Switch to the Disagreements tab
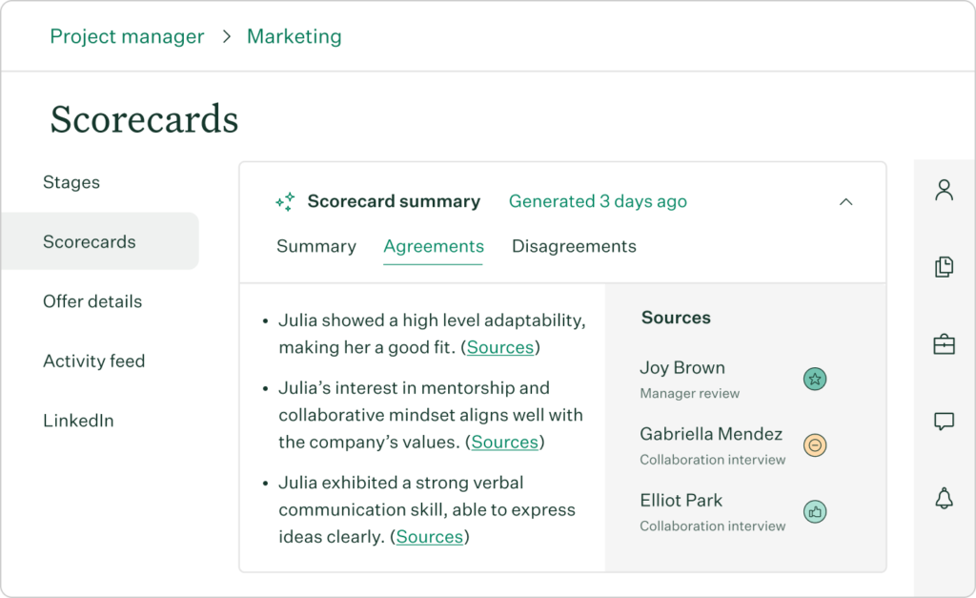This screenshot has height=598, width=976. (574, 247)
